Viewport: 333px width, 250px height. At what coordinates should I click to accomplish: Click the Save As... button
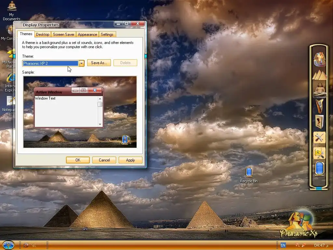click(99, 63)
